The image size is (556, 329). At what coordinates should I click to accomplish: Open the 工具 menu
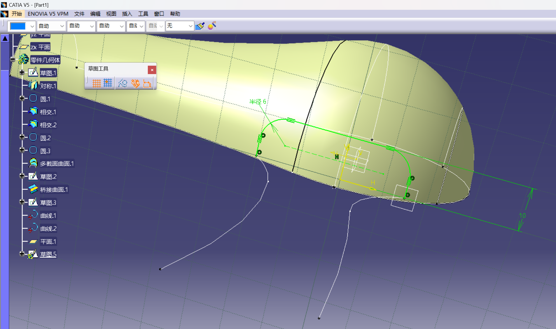pyautogui.click(x=143, y=14)
